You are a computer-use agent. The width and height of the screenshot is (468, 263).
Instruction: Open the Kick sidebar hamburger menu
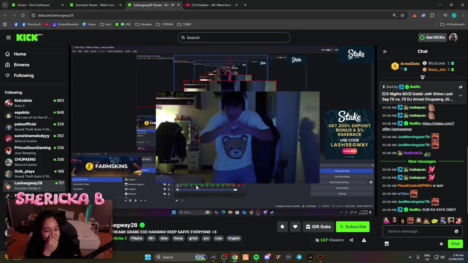[x=8, y=37]
